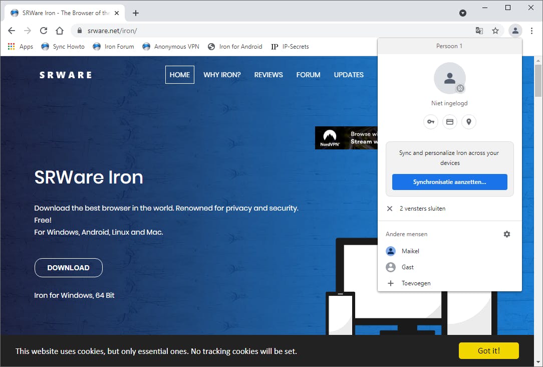
Task: Click the Persoon 1 header text
Action: pyautogui.click(x=449, y=46)
